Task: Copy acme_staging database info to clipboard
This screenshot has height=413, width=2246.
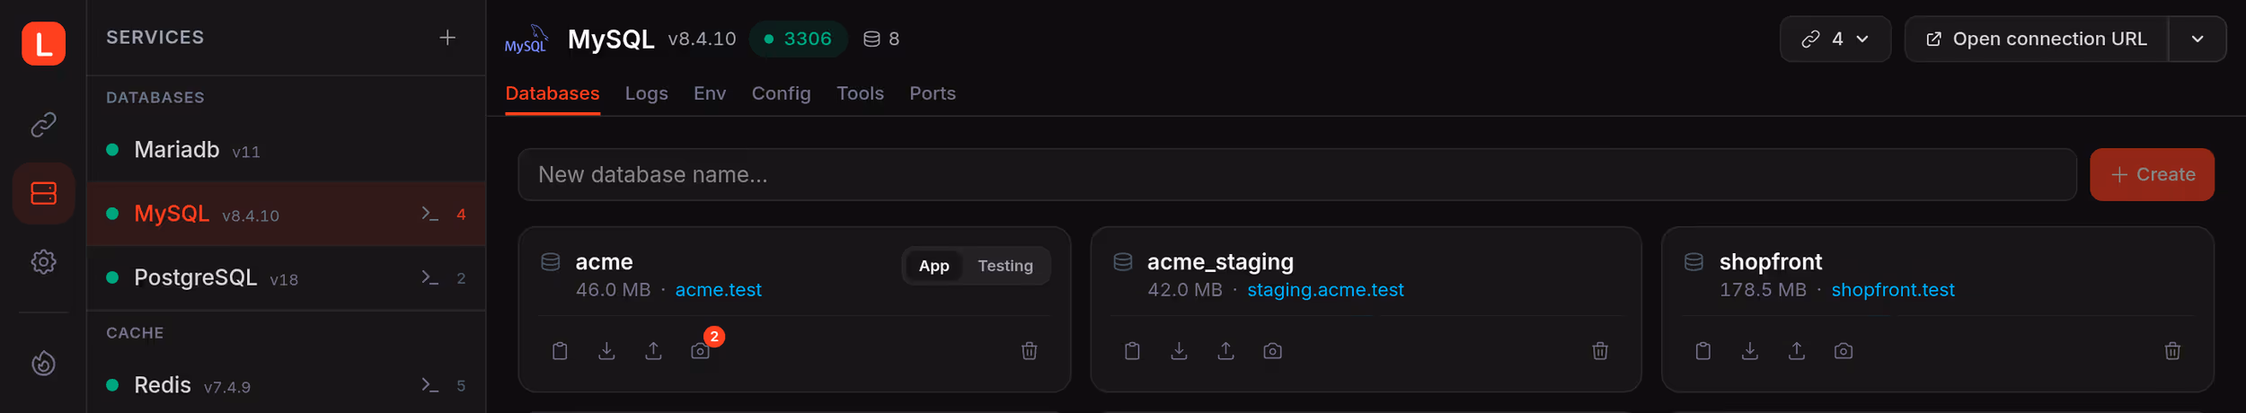Action: click(1132, 350)
